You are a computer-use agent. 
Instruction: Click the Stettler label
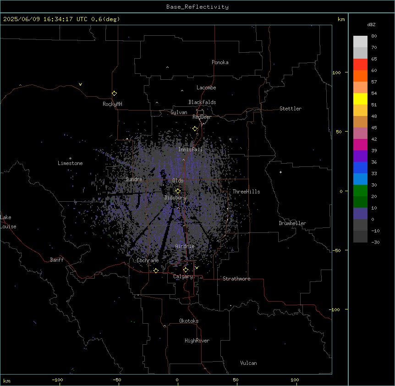coord(291,109)
